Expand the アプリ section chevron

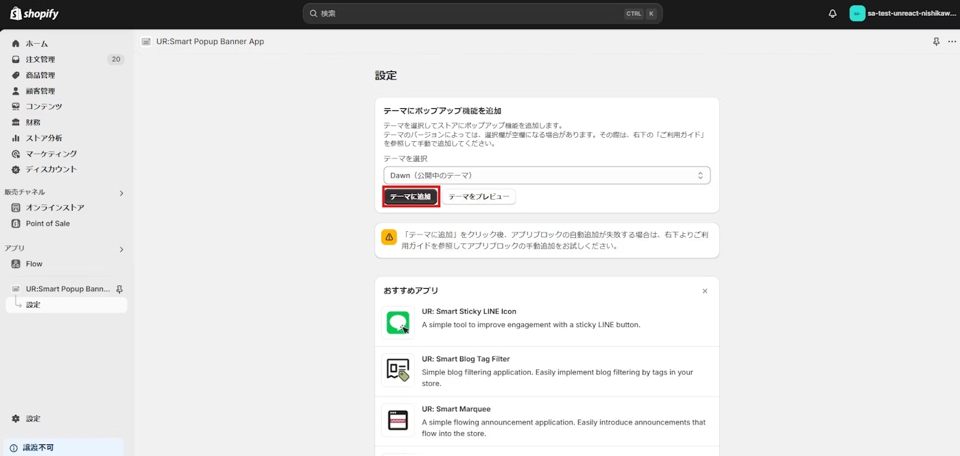pos(121,250)
